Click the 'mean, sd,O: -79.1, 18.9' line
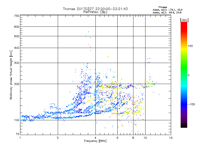201x150 pixels. [x=167, y=10]
